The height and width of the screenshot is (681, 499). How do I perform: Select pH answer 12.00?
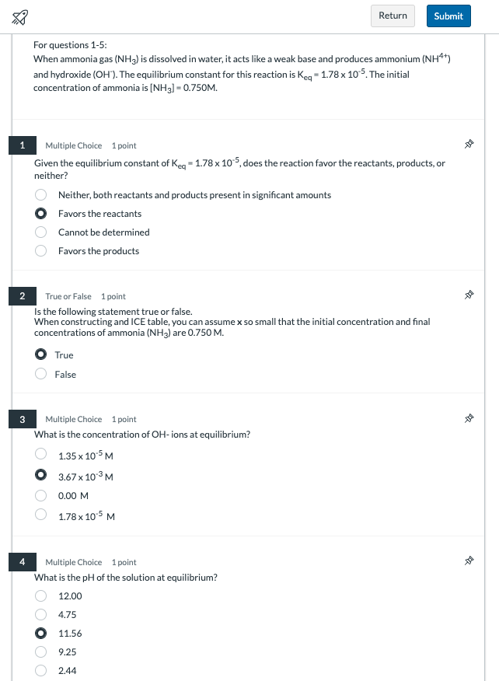tap(41, 595)
